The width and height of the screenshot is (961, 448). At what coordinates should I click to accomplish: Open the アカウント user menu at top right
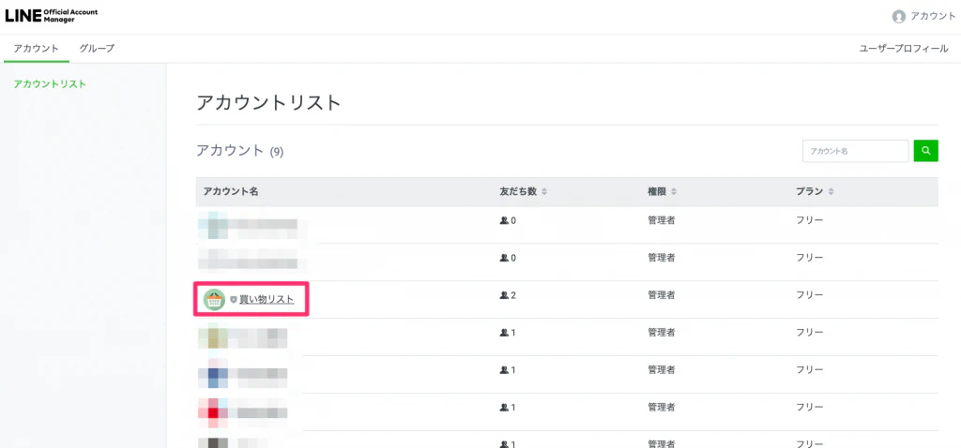tap(933, 17)
